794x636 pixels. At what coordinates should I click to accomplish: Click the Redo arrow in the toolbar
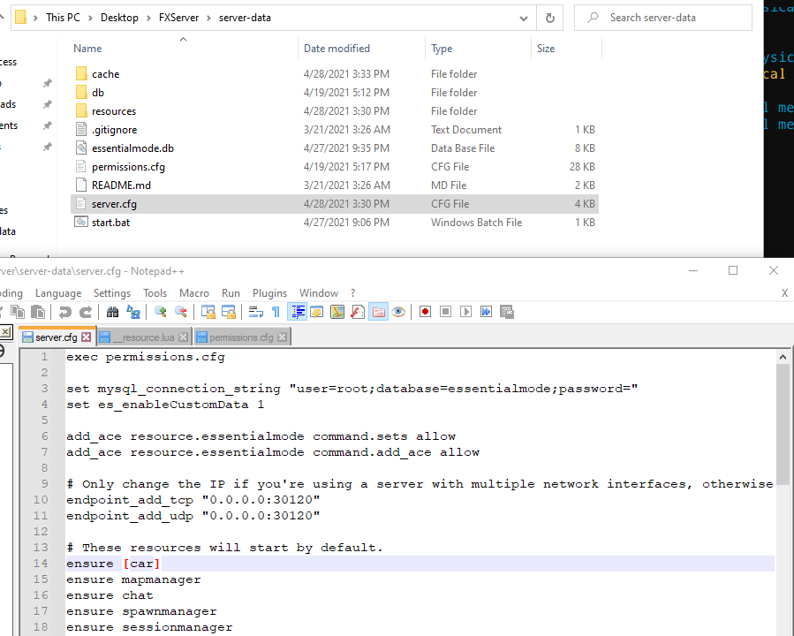click(86, 312)
